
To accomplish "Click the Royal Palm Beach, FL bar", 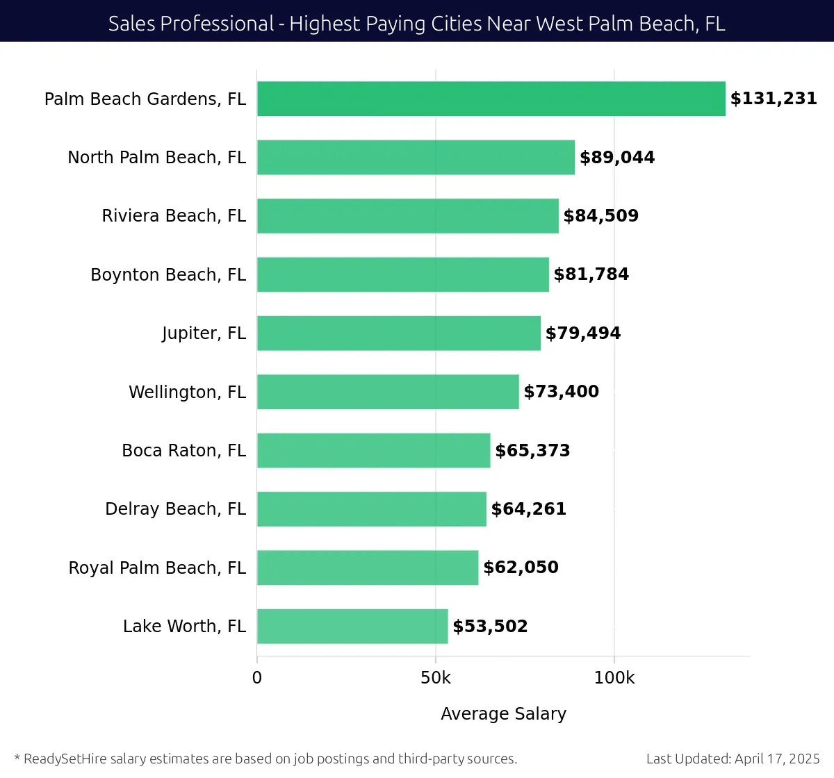I will pyautogui.click(x=368, y=568).
